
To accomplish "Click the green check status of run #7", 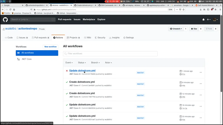I will point(67,82).
